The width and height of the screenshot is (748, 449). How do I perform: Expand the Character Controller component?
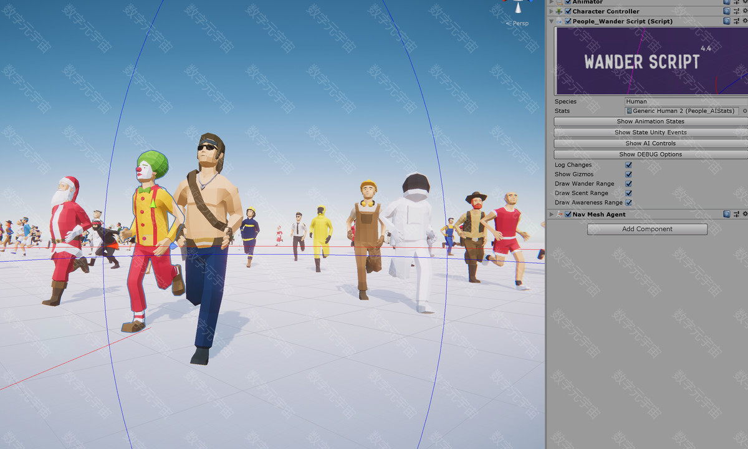(551, 11)
